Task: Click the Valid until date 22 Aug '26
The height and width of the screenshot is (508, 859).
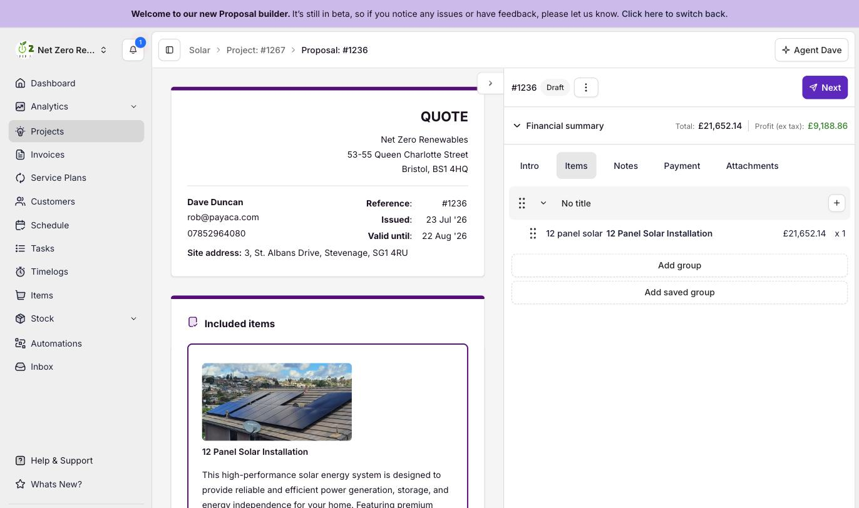Action: [x=444, y=236]
